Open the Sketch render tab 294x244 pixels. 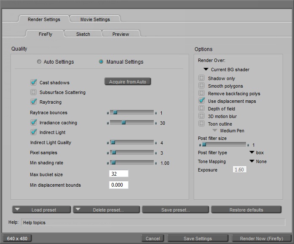[83, 34]
